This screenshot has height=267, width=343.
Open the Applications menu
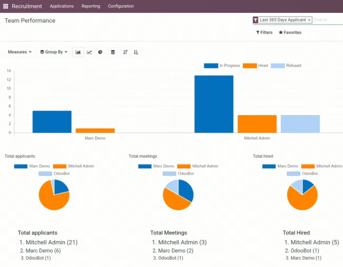click(x=62, y=6)
